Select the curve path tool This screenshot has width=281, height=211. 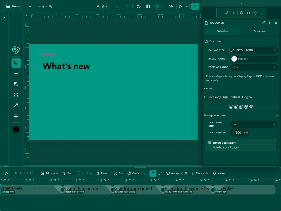pyautogui.click(x=16, y=95)
